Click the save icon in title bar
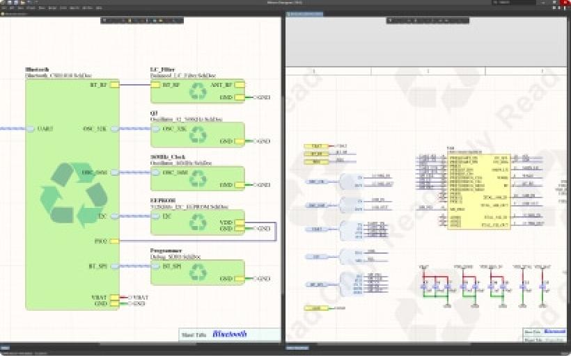 click(x=10, y=2)
